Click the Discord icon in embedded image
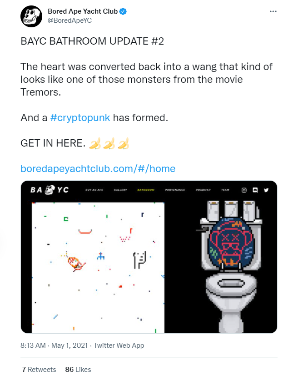 [x=255, y=190]
